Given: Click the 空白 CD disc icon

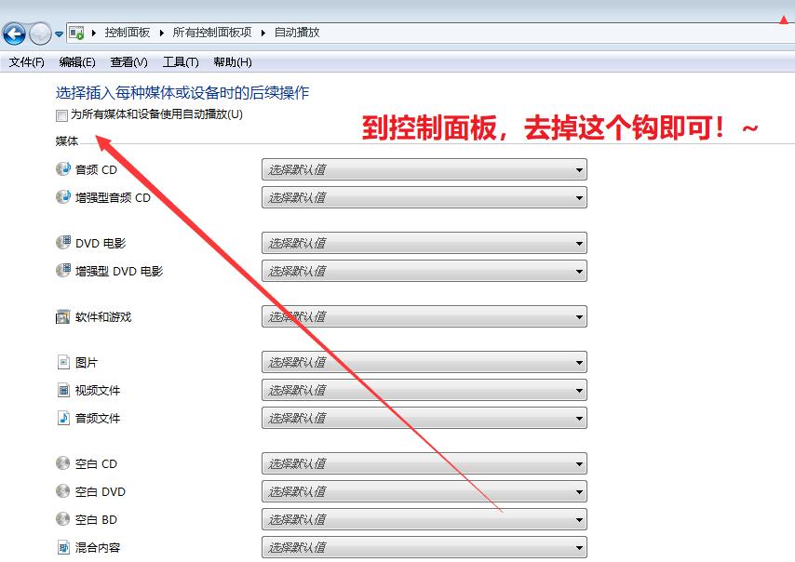Looking at the screenshot, I should click(63, 463).
